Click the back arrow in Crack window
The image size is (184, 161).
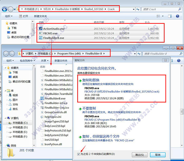pos(5,9)
